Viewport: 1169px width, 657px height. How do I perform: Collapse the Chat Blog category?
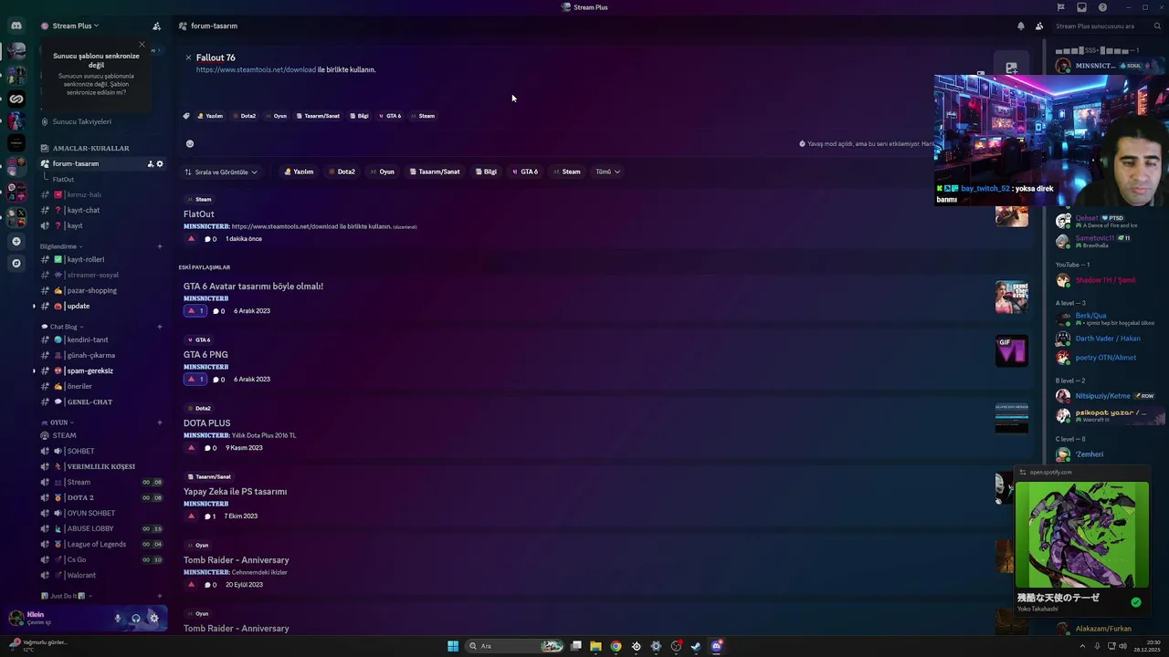coord(62,327)
